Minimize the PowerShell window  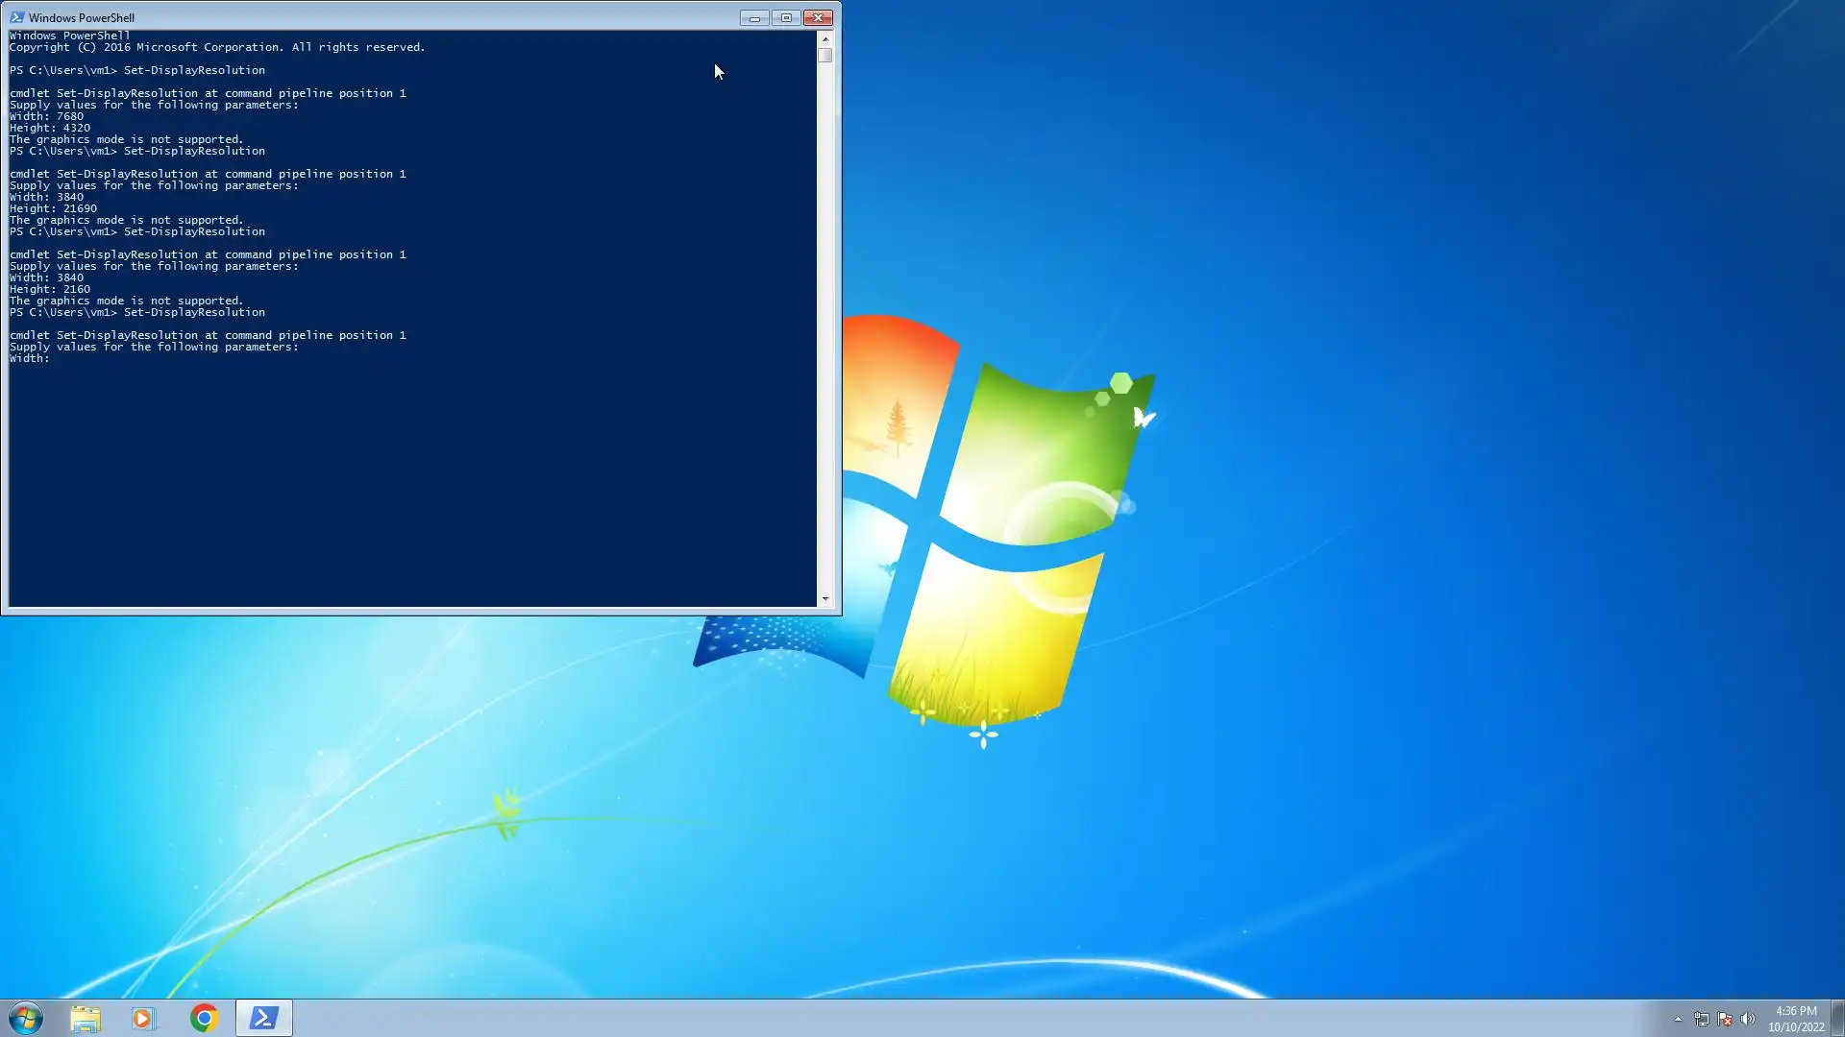754,17
